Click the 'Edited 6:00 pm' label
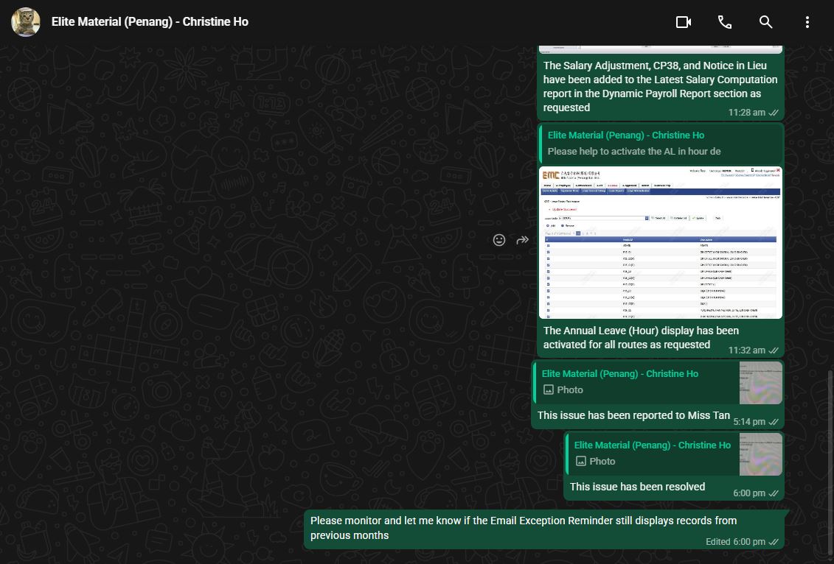Screen dimensions: 834x564 736,542
